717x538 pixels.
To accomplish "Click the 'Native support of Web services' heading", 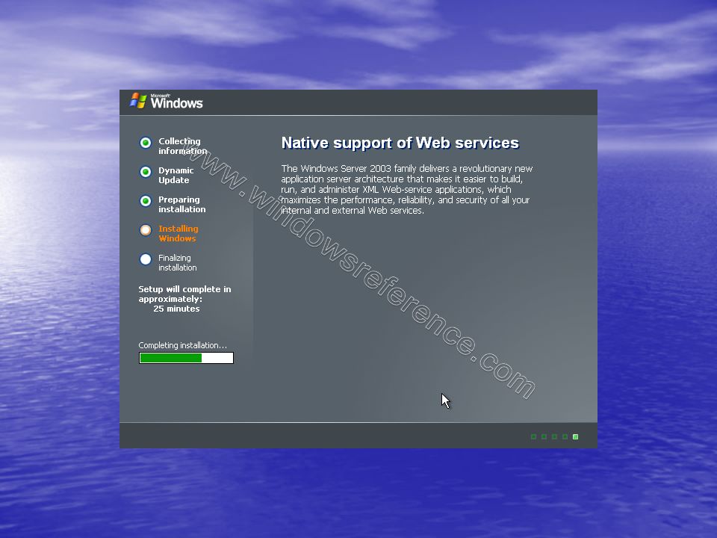I will click(400, 143).
